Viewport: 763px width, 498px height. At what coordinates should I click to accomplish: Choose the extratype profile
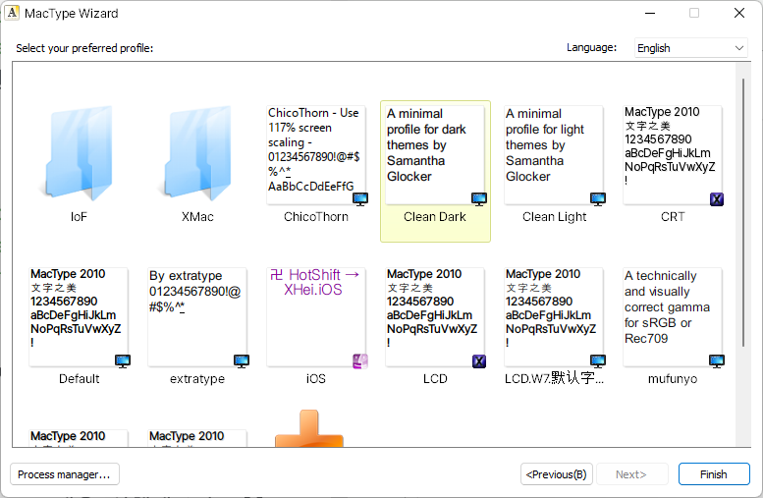pyautogui.click(x=197, y=319)
